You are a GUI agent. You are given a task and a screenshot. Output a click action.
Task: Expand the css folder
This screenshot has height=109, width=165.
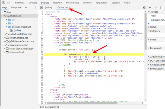[7, 19]
